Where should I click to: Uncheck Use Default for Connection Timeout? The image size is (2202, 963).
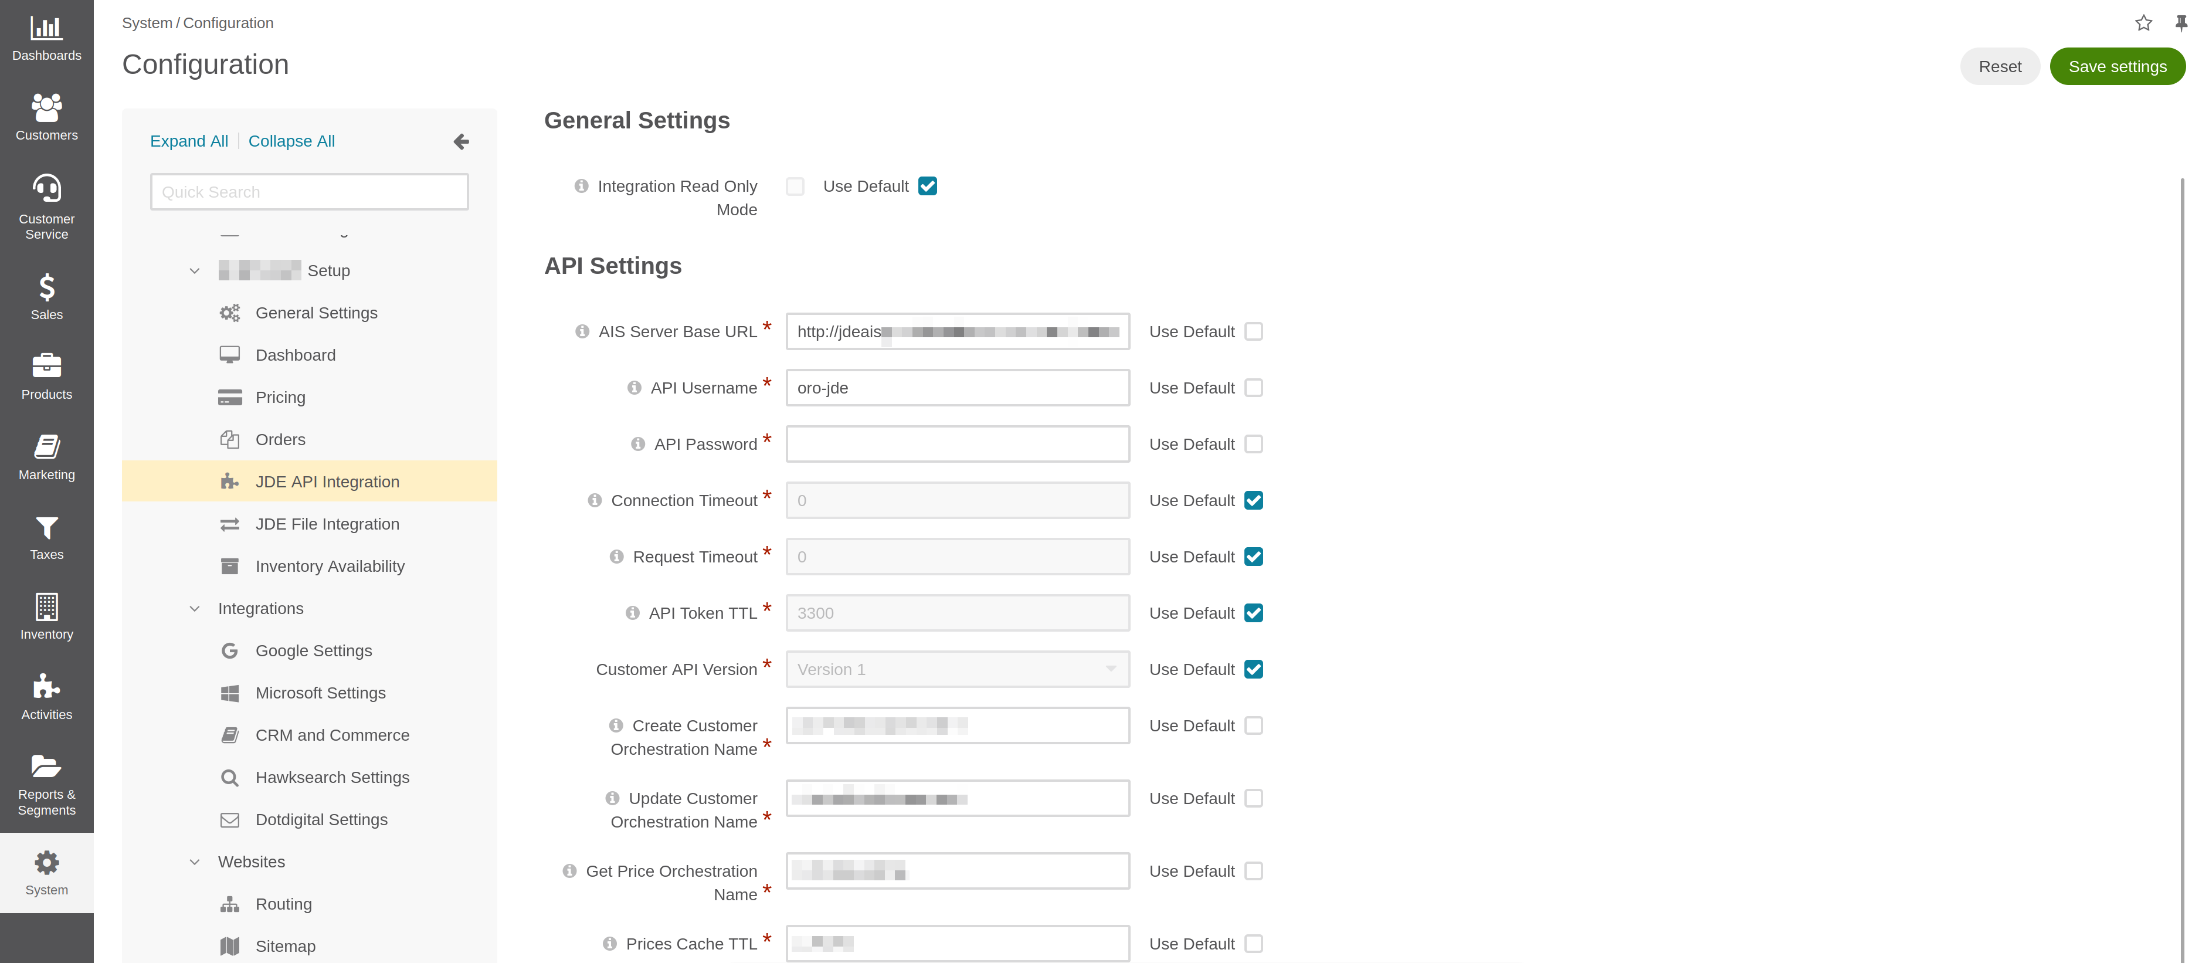1253,500
